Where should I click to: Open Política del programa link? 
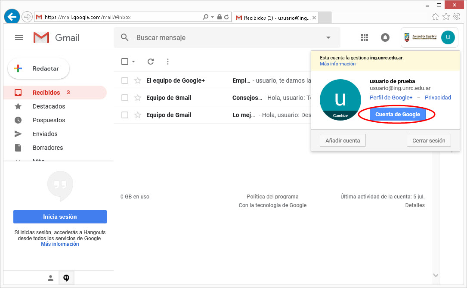tap(272, 197)
